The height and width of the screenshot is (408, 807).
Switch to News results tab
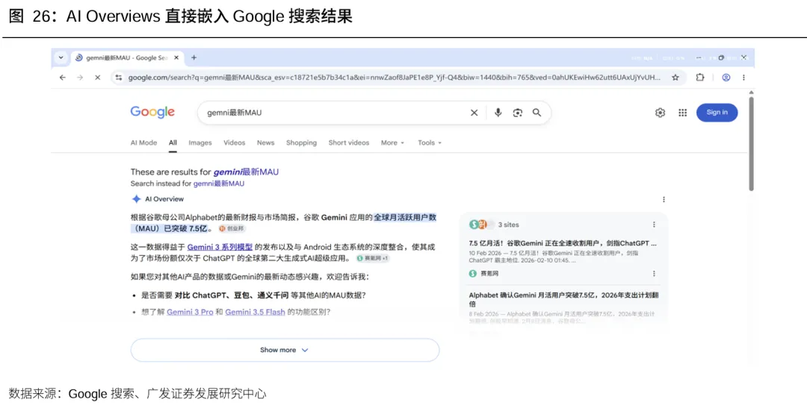265,143
